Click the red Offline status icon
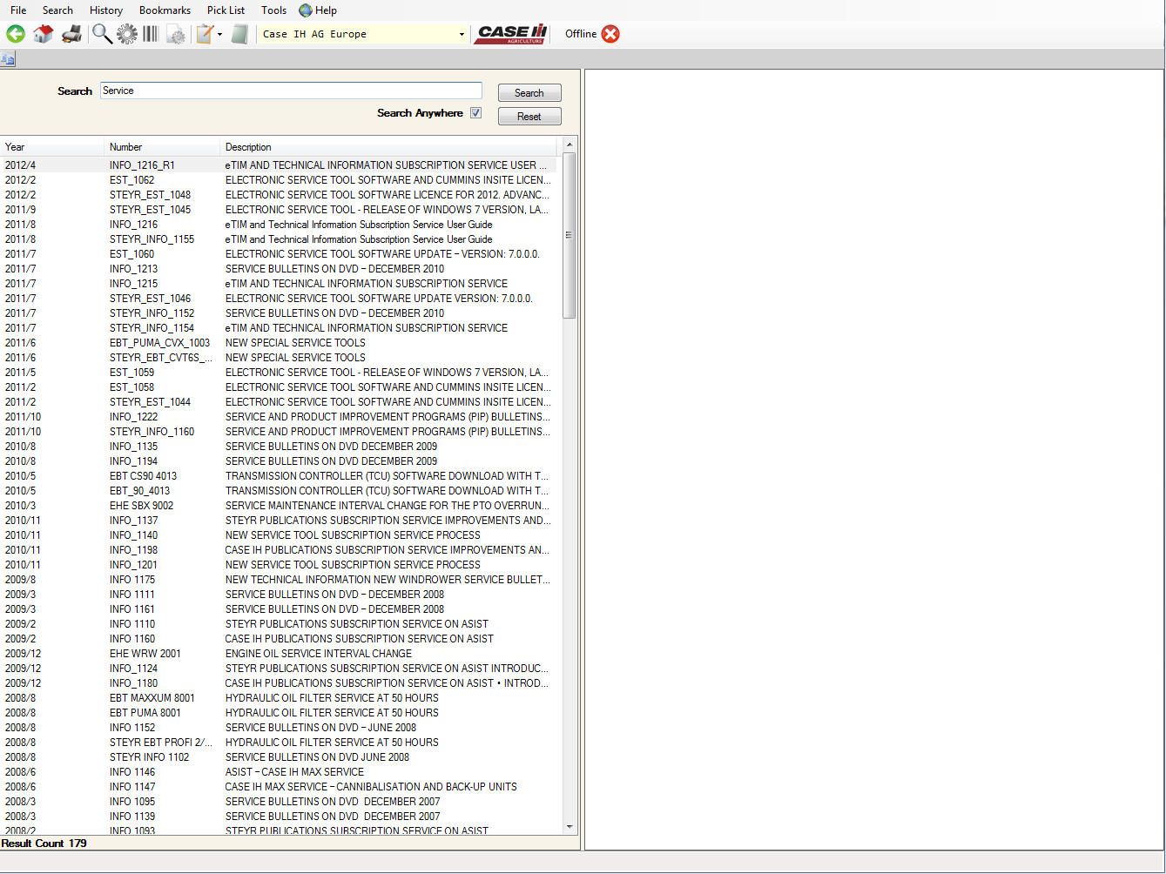 point(610,34)
